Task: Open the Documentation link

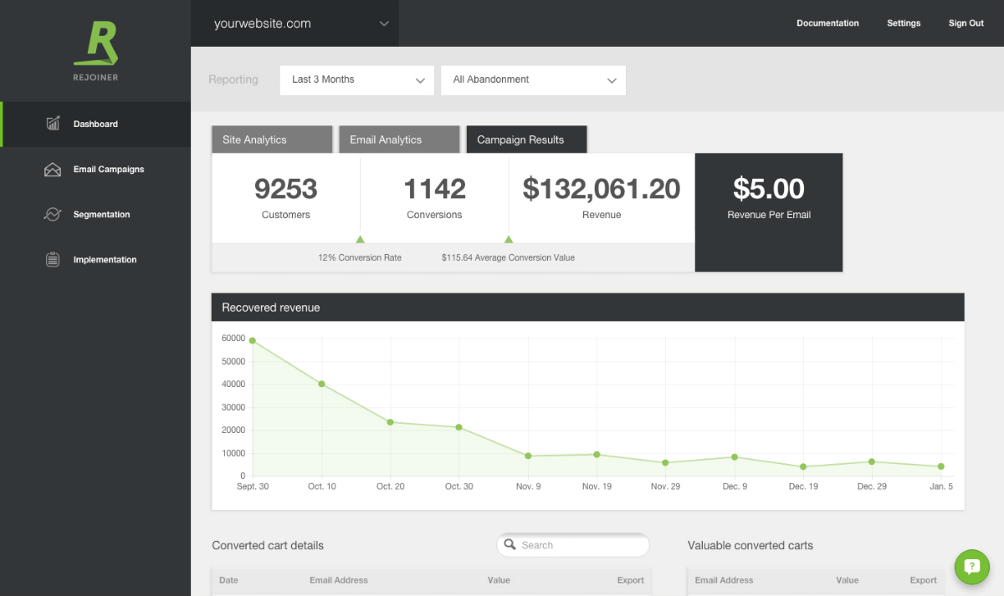Action: click(827, 23)
